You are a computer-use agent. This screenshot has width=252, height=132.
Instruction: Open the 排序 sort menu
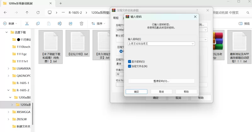point(98,24)
